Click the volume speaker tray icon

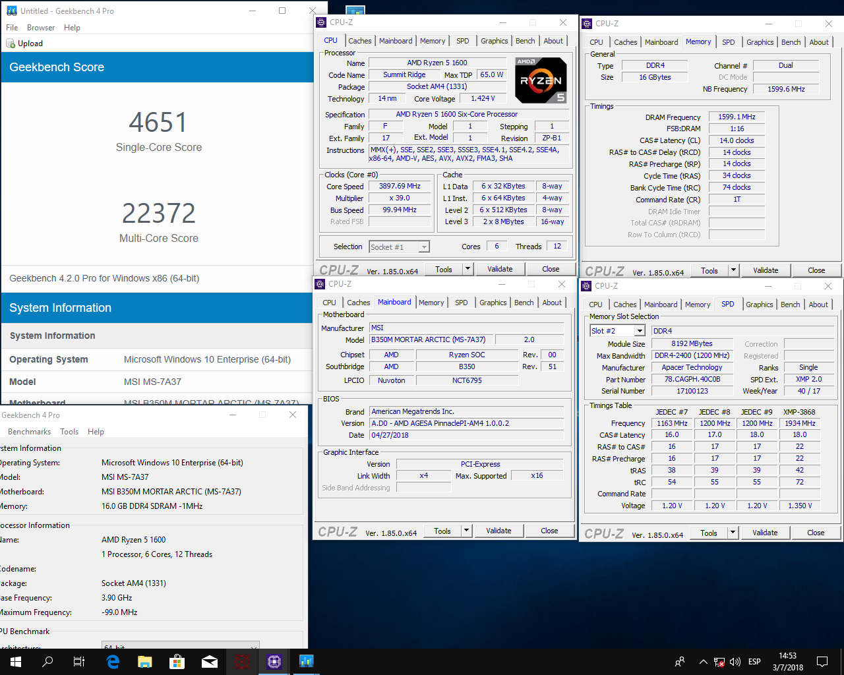pos(735,662)
